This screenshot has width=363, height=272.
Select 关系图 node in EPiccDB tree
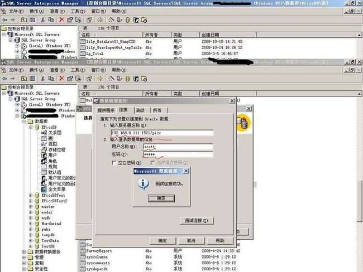tap(55, 133)
